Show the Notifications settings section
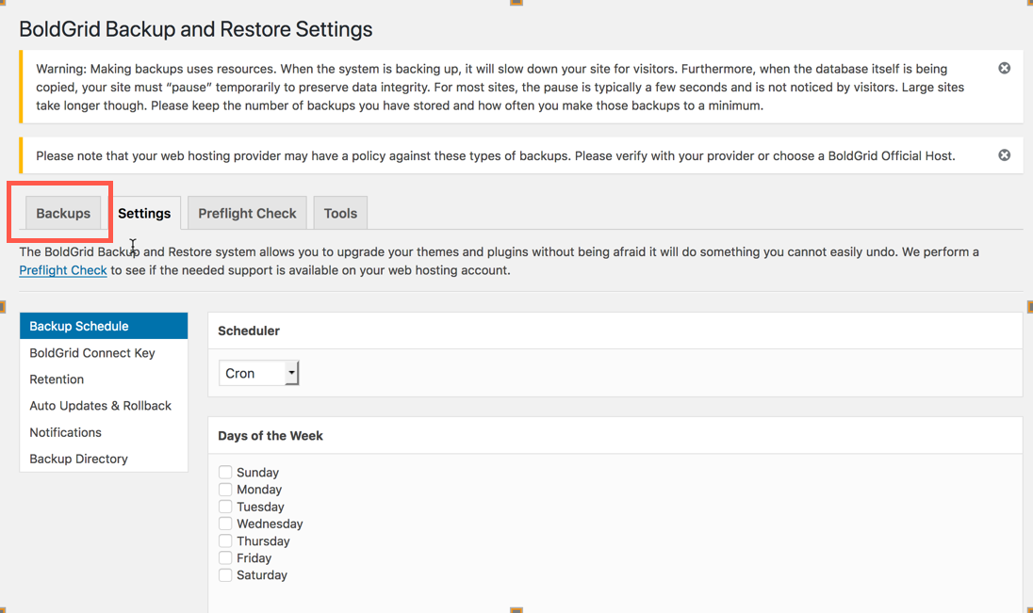This screenshot has height=613, width=1033. 104,432
